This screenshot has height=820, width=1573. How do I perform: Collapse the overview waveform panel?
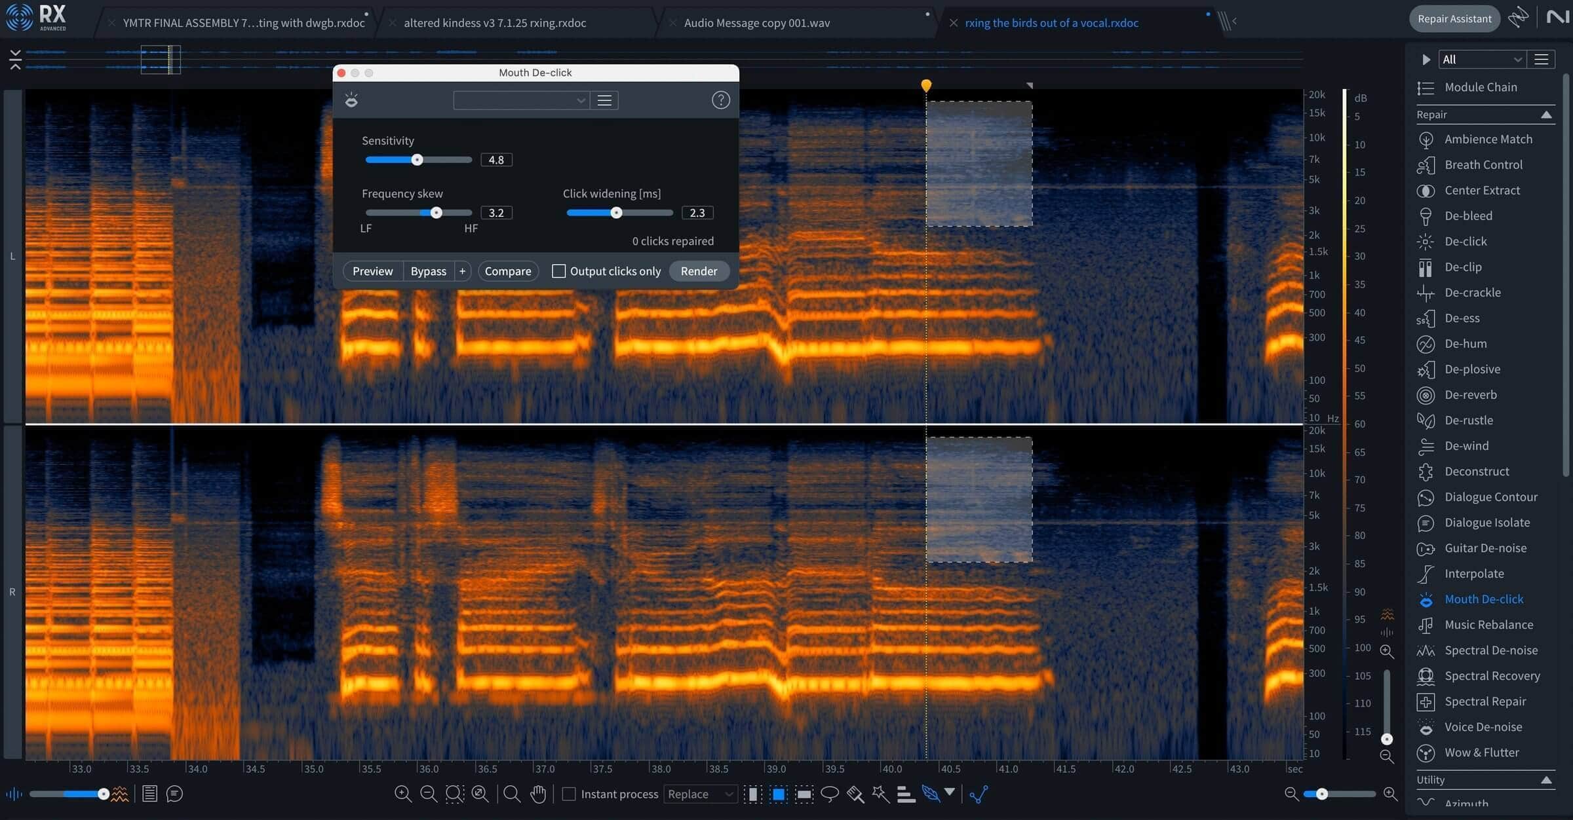[15, 59]
